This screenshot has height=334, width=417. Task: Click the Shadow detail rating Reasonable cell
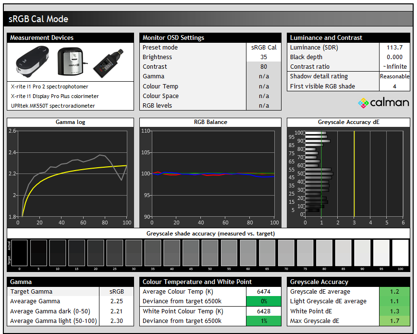coord(394,76)
